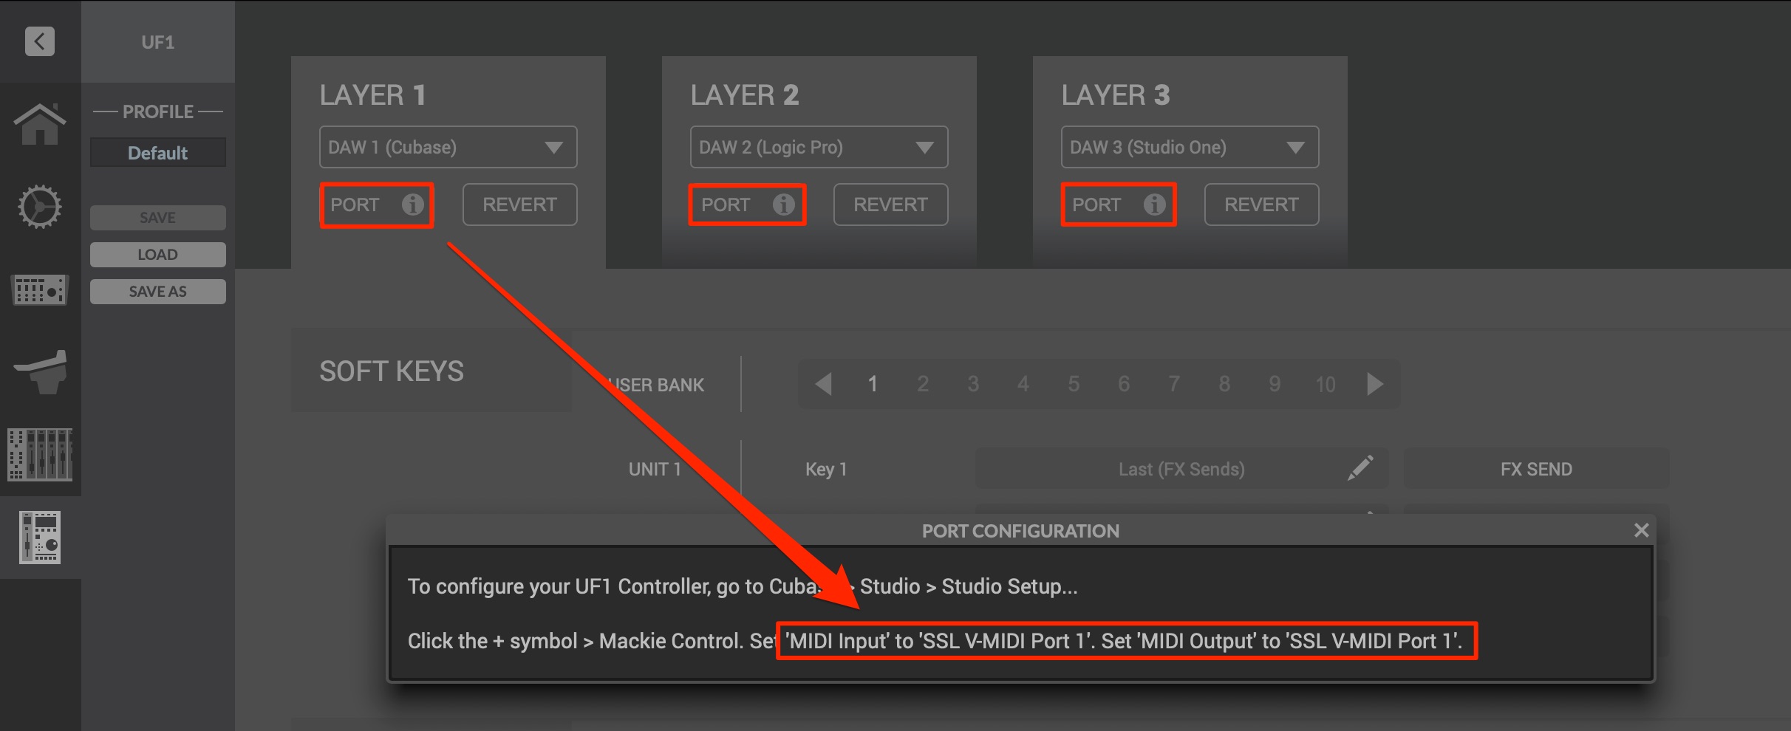Open the DAW 1 (Cubase) dropdown
The image size is (1791, 731).
[x=448, y=147]
